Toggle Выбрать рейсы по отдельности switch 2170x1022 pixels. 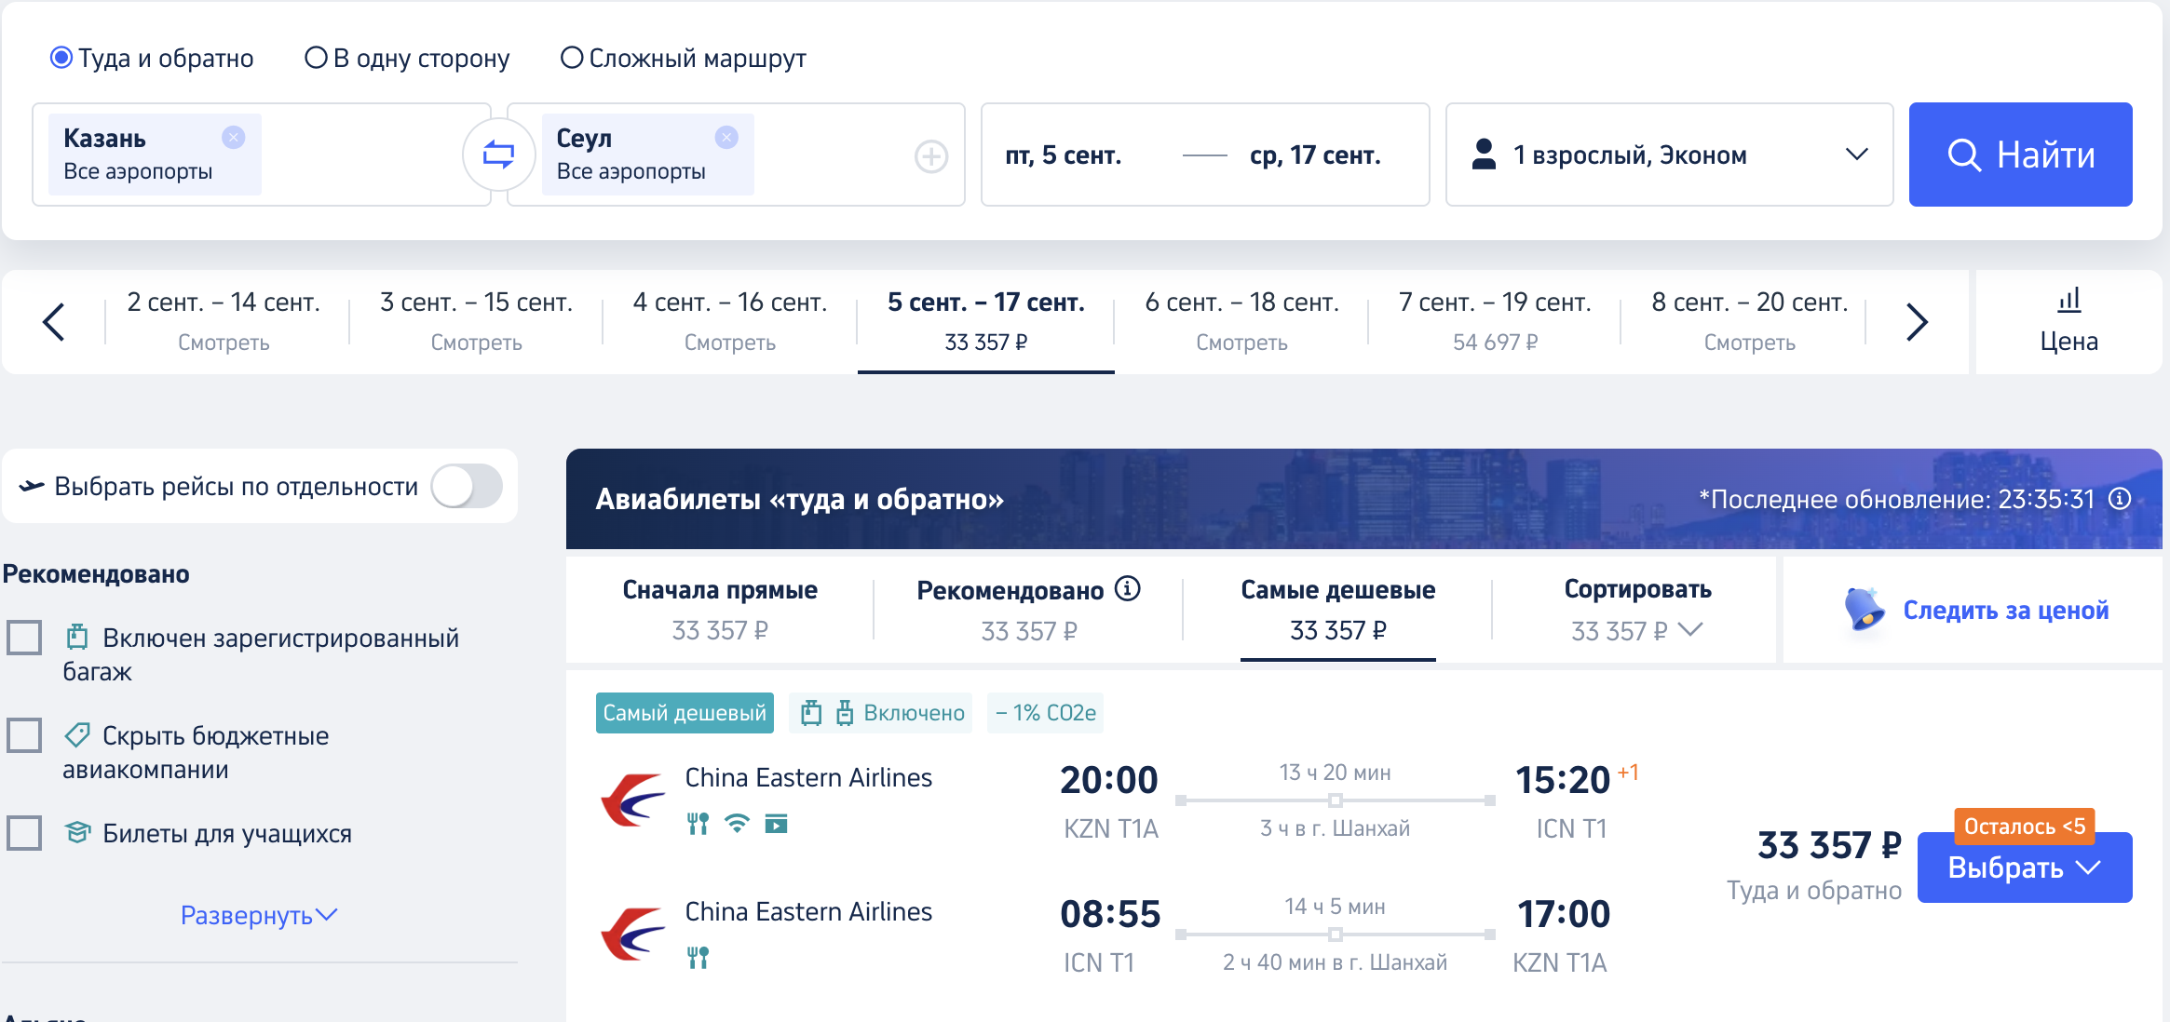467,486
